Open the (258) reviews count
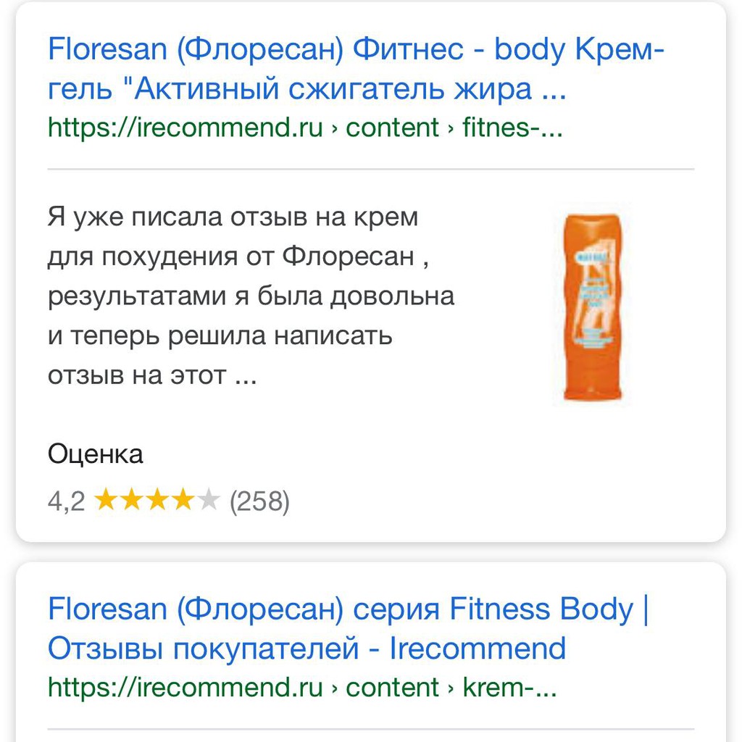742x742 pixels. click(259, 501)
